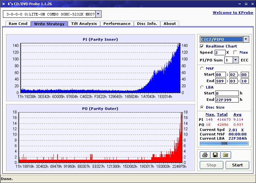256x183 pixels.
Task: Click the 99% scan progress bar
Action: point(224,144)
